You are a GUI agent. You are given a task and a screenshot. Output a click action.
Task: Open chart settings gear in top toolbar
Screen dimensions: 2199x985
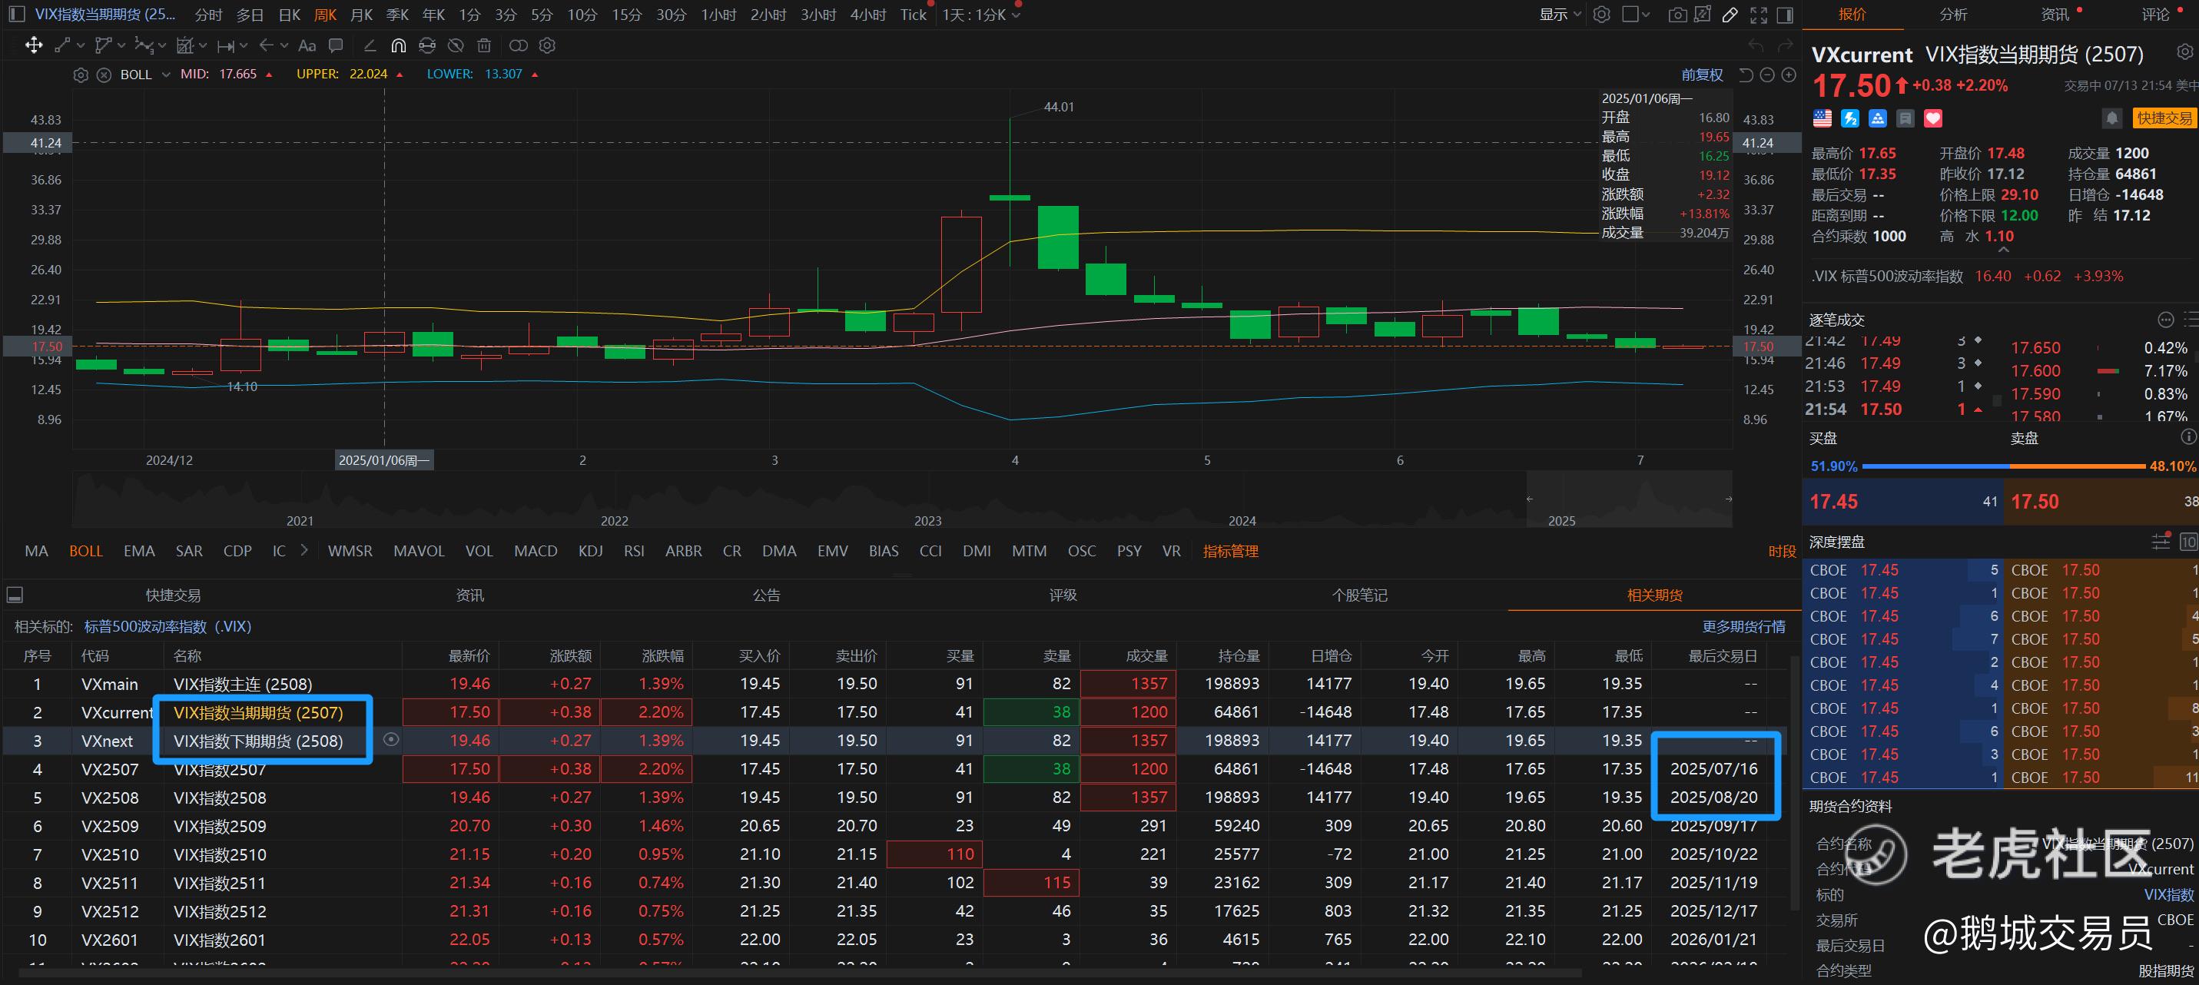click(1601, 15)
